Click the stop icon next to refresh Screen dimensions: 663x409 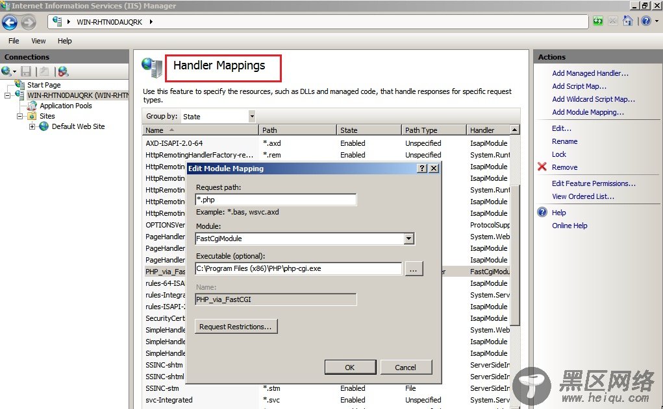coord(613,21)
